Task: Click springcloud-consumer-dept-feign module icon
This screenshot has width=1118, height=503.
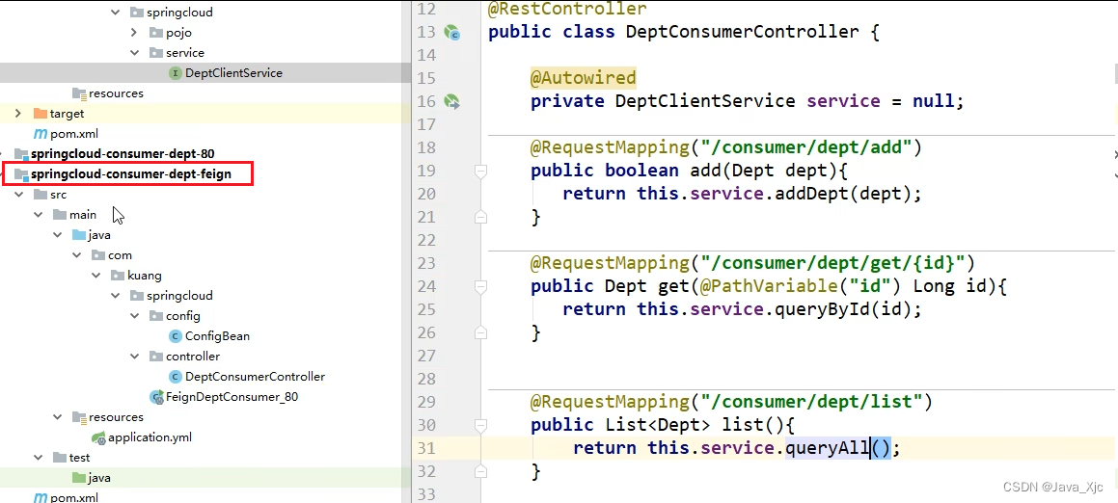Action: point(20,173)
